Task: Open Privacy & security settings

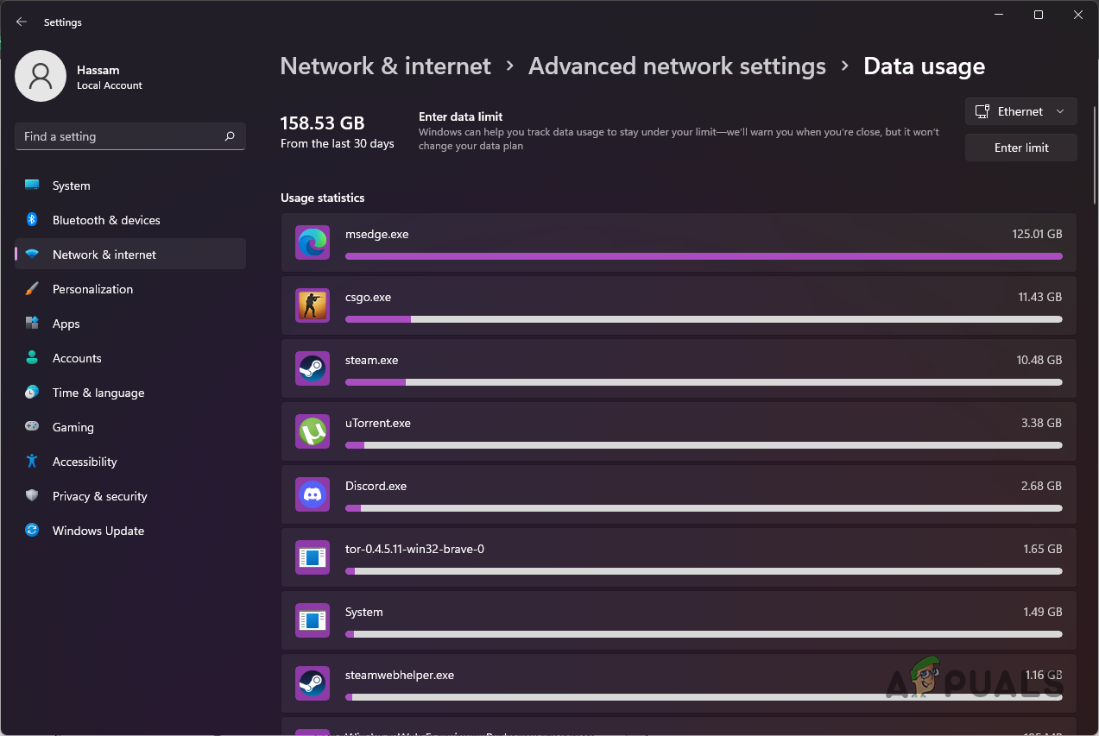Action: (99, 496)
